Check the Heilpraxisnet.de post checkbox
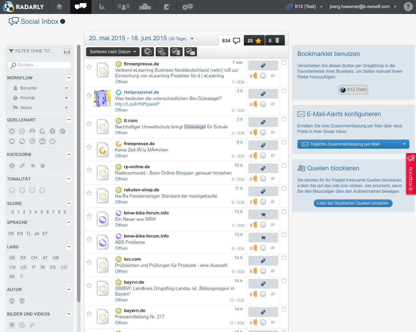This screenshot has height=332, width=416. 284,91
